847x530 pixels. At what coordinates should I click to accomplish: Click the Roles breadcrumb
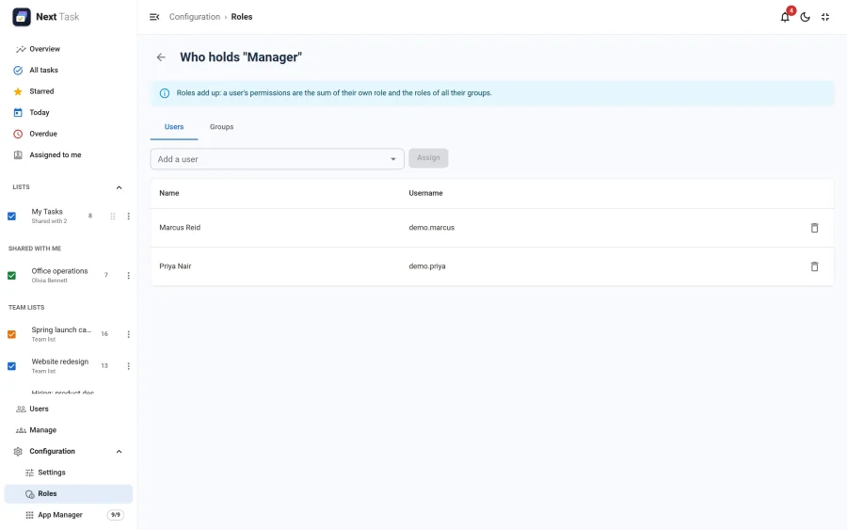(x=242, y=17)
